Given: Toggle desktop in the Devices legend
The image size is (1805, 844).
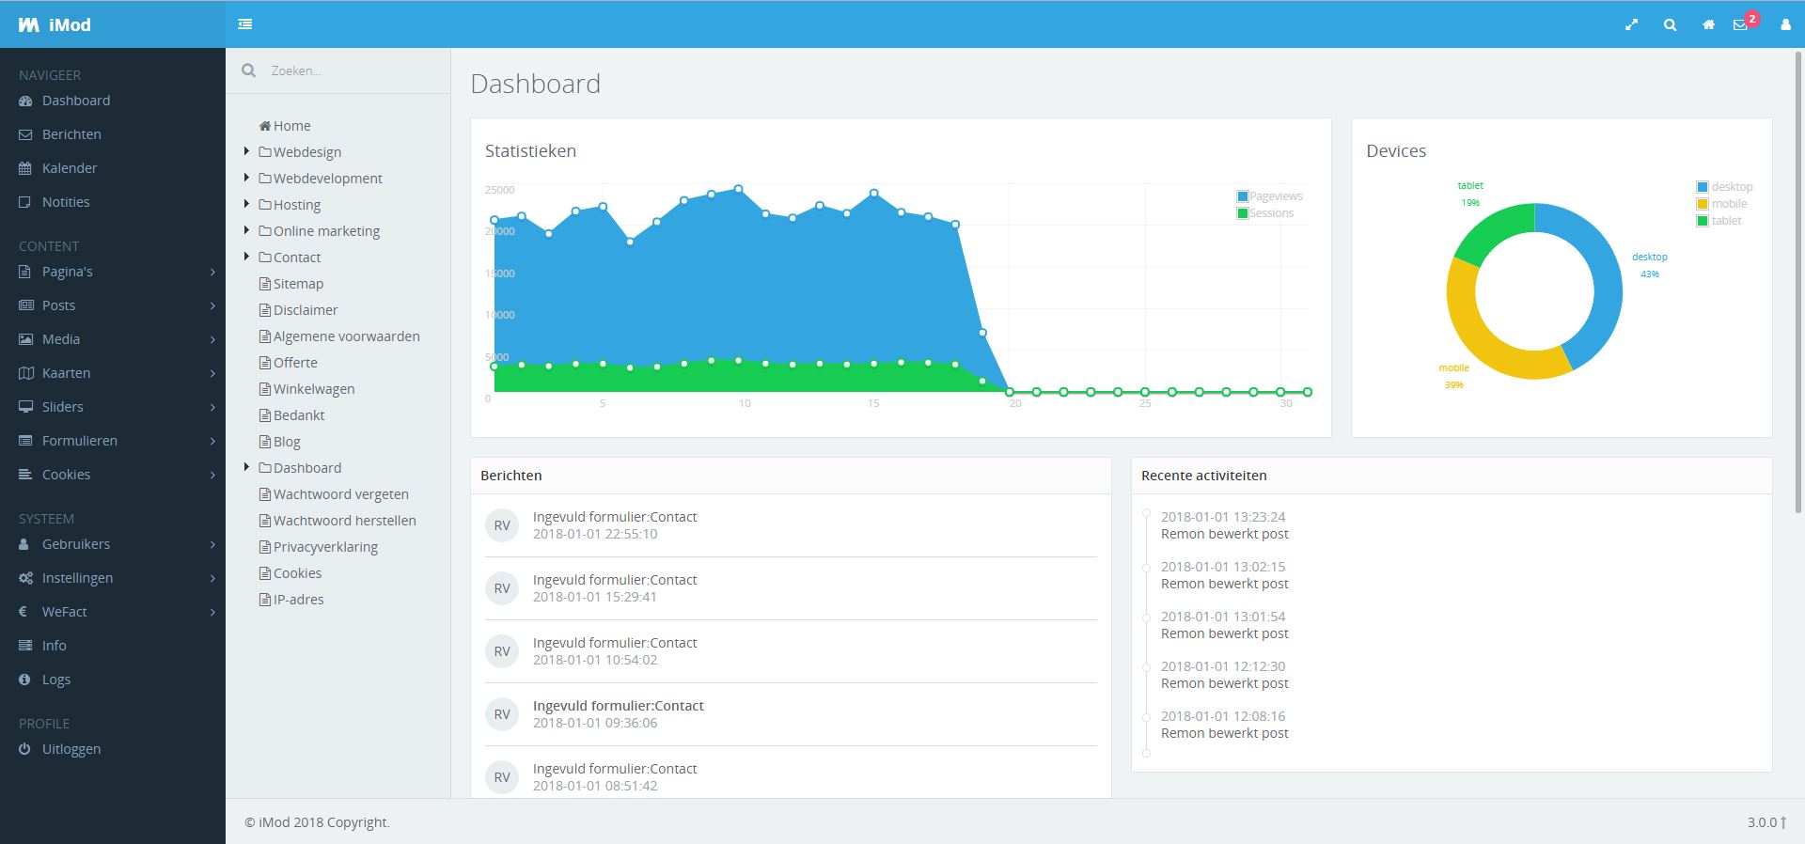Looking at the screenshot, I should [1725, 187].
